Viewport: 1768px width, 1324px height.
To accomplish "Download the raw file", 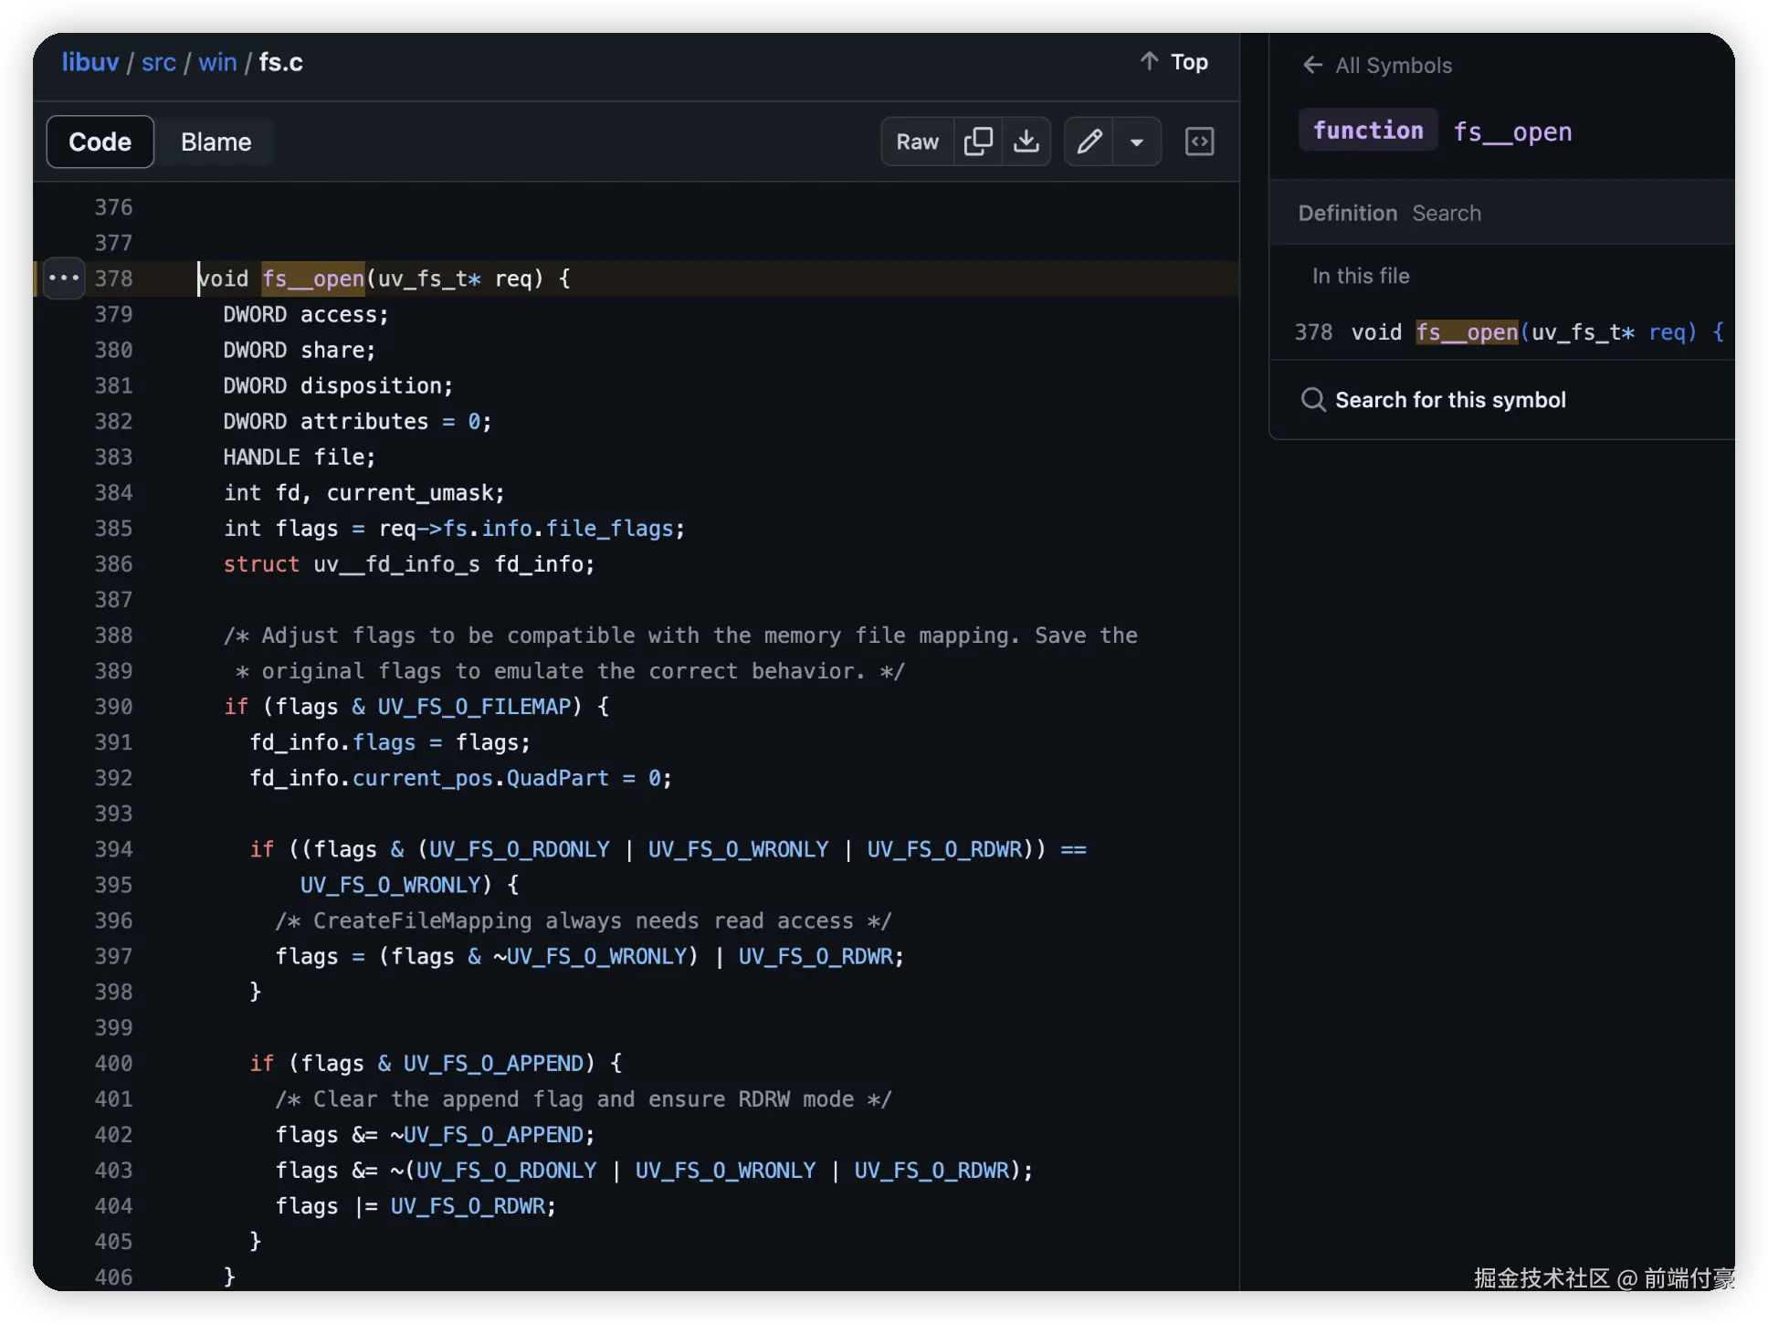I will 1026,142.
